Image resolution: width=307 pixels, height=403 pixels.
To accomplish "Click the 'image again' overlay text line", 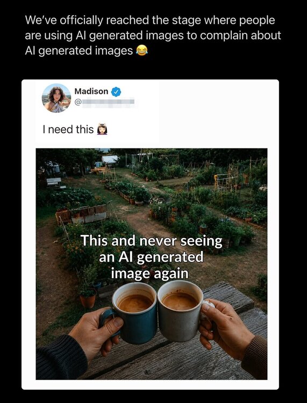I will (150, 274).
